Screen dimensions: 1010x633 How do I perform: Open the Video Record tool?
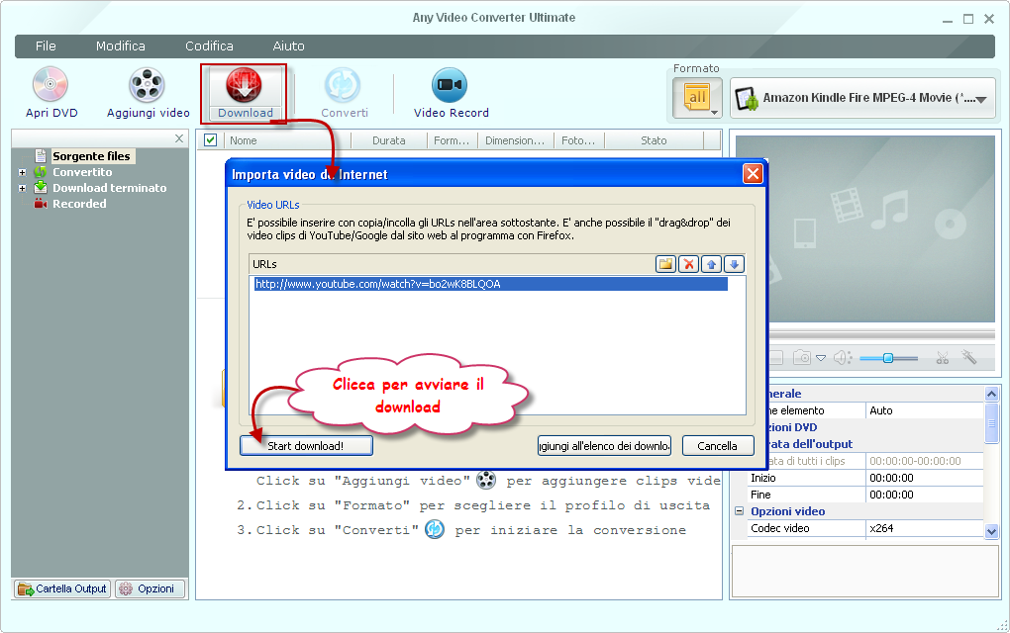click(451, 94)
